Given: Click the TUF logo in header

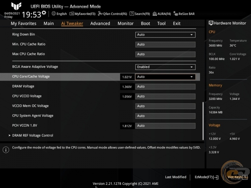Looking at the screenshot, I should click(x=16, y=6).
